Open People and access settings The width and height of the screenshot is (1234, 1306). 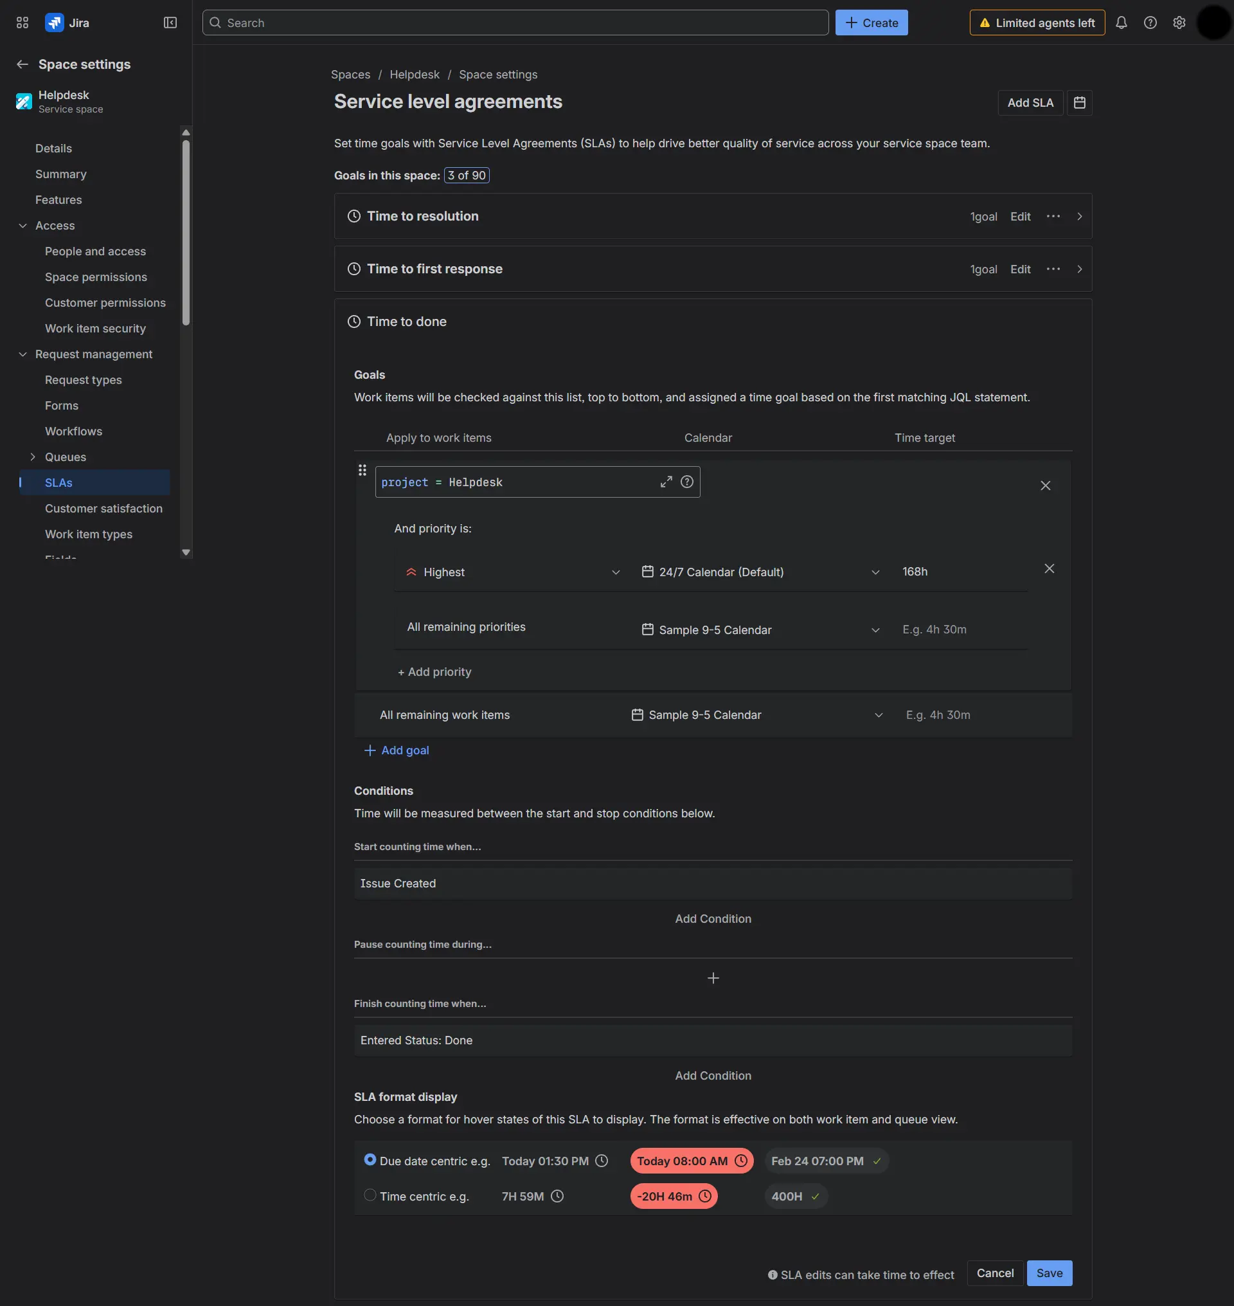pos(95,251)
